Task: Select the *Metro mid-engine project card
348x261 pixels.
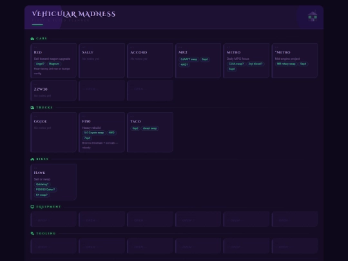Action: click(295, 61)
